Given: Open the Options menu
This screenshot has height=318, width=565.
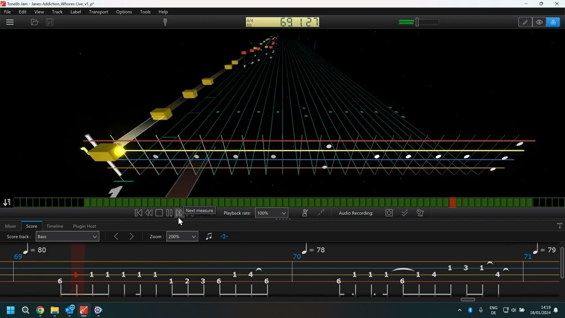Looking at the screenshot, I should coord(124,12).
